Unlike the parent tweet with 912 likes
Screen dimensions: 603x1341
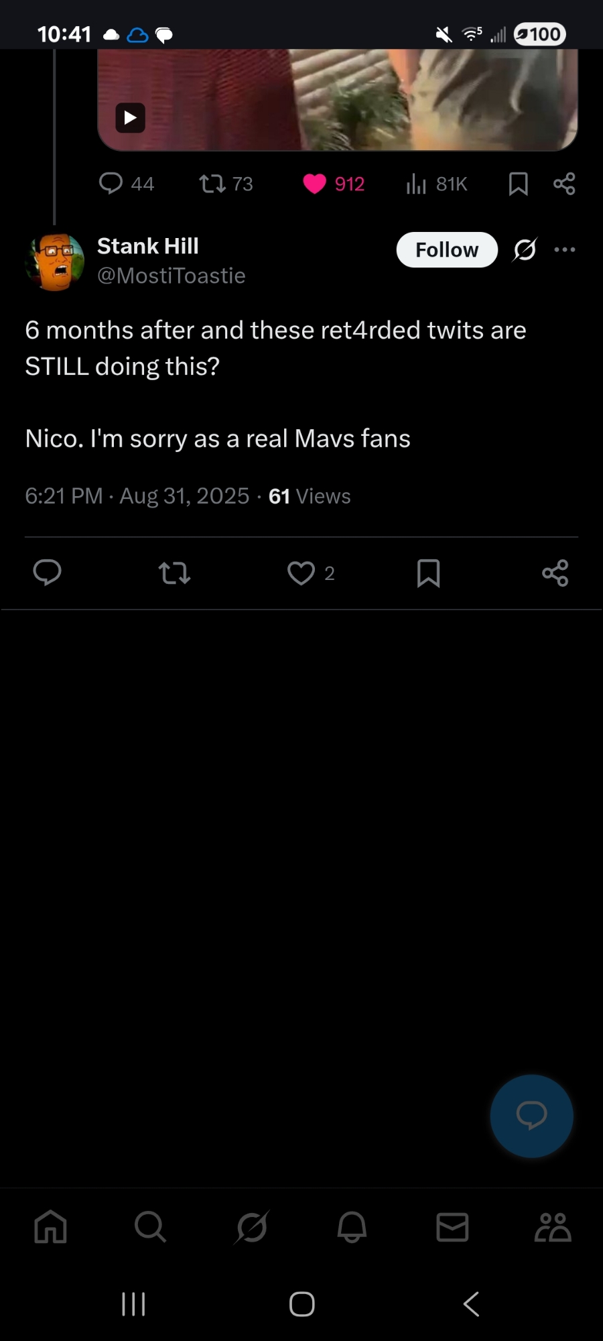(x=314, y=183)
